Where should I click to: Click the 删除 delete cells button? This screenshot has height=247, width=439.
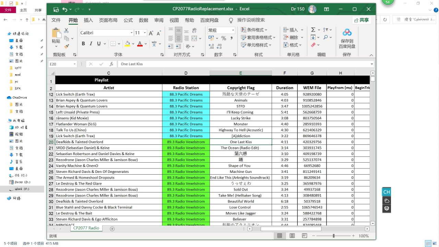(x=294, y=37)
